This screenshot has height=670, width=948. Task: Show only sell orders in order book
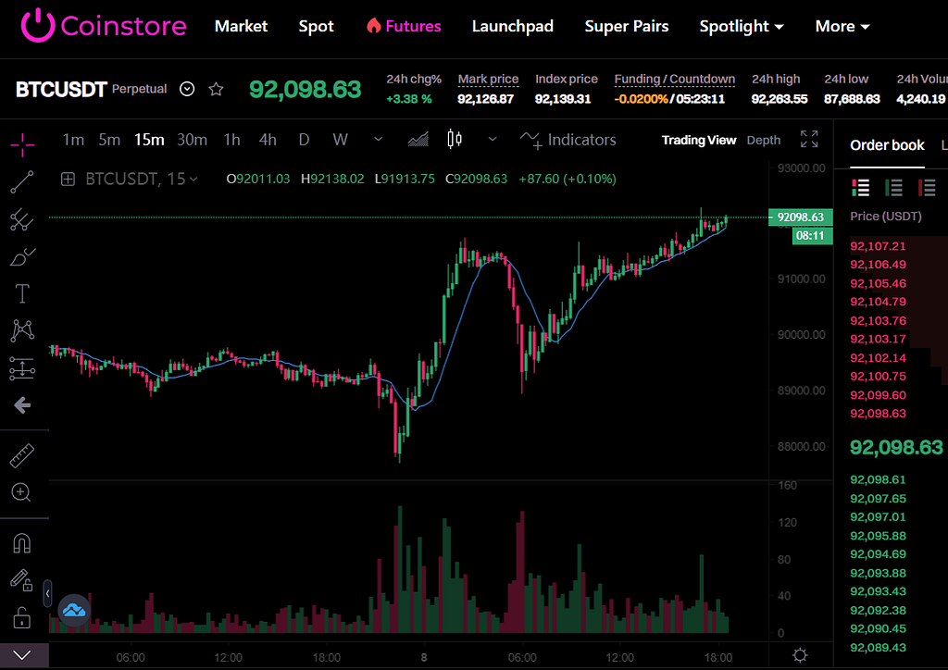(926, 188)
